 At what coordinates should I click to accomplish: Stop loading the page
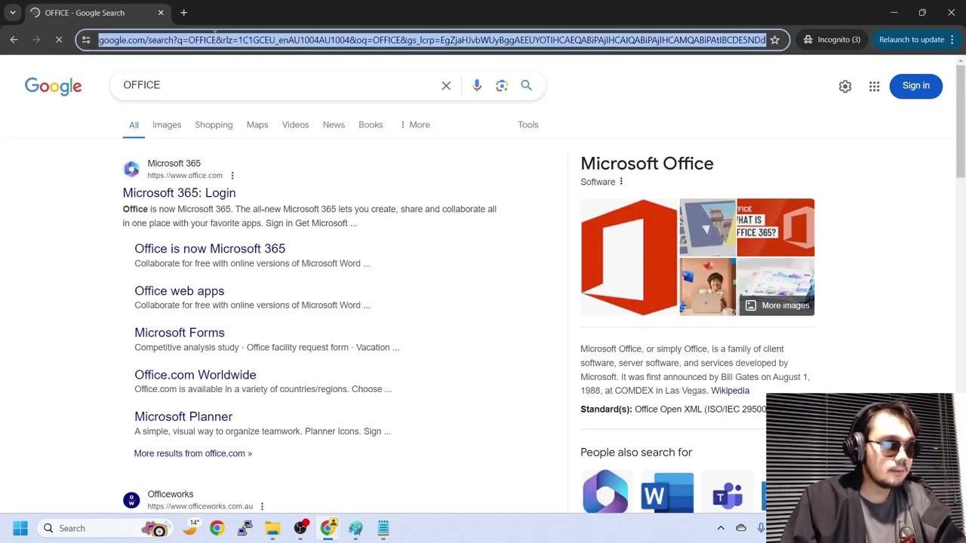coord(59,40)
